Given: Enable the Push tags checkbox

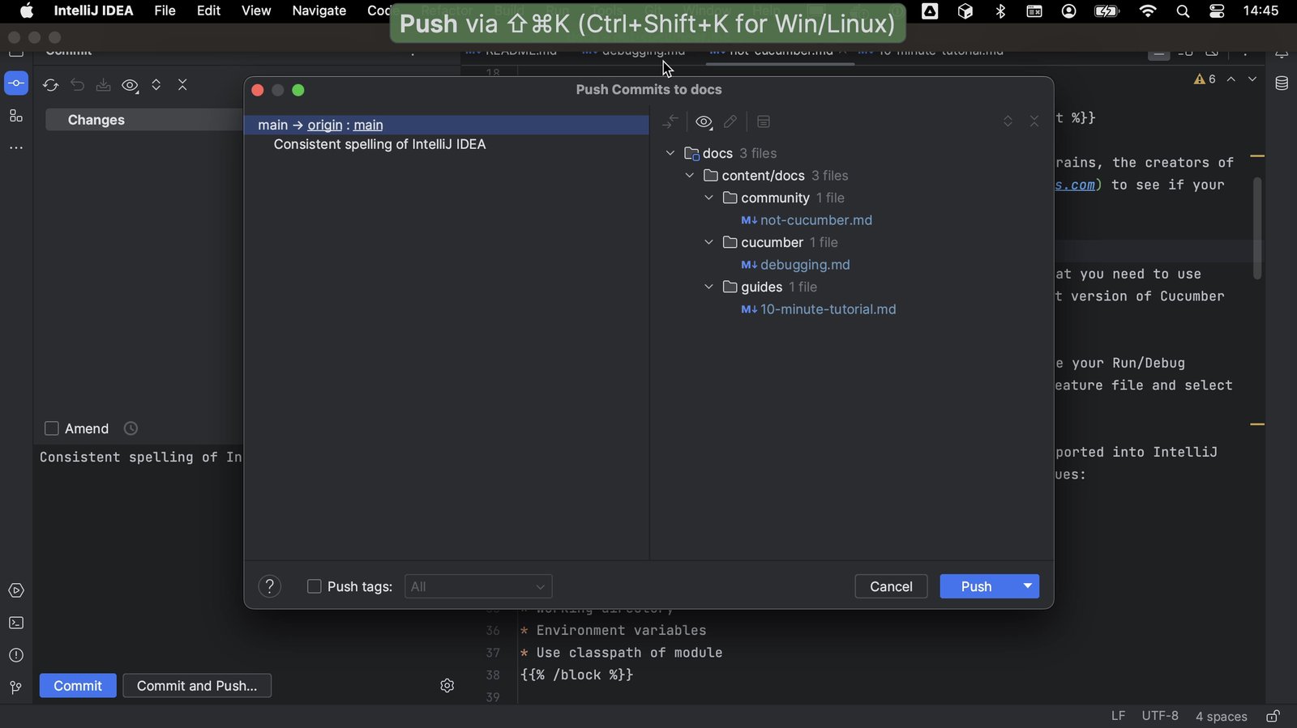Looking at the screenshot, I should tap(315, 586).
